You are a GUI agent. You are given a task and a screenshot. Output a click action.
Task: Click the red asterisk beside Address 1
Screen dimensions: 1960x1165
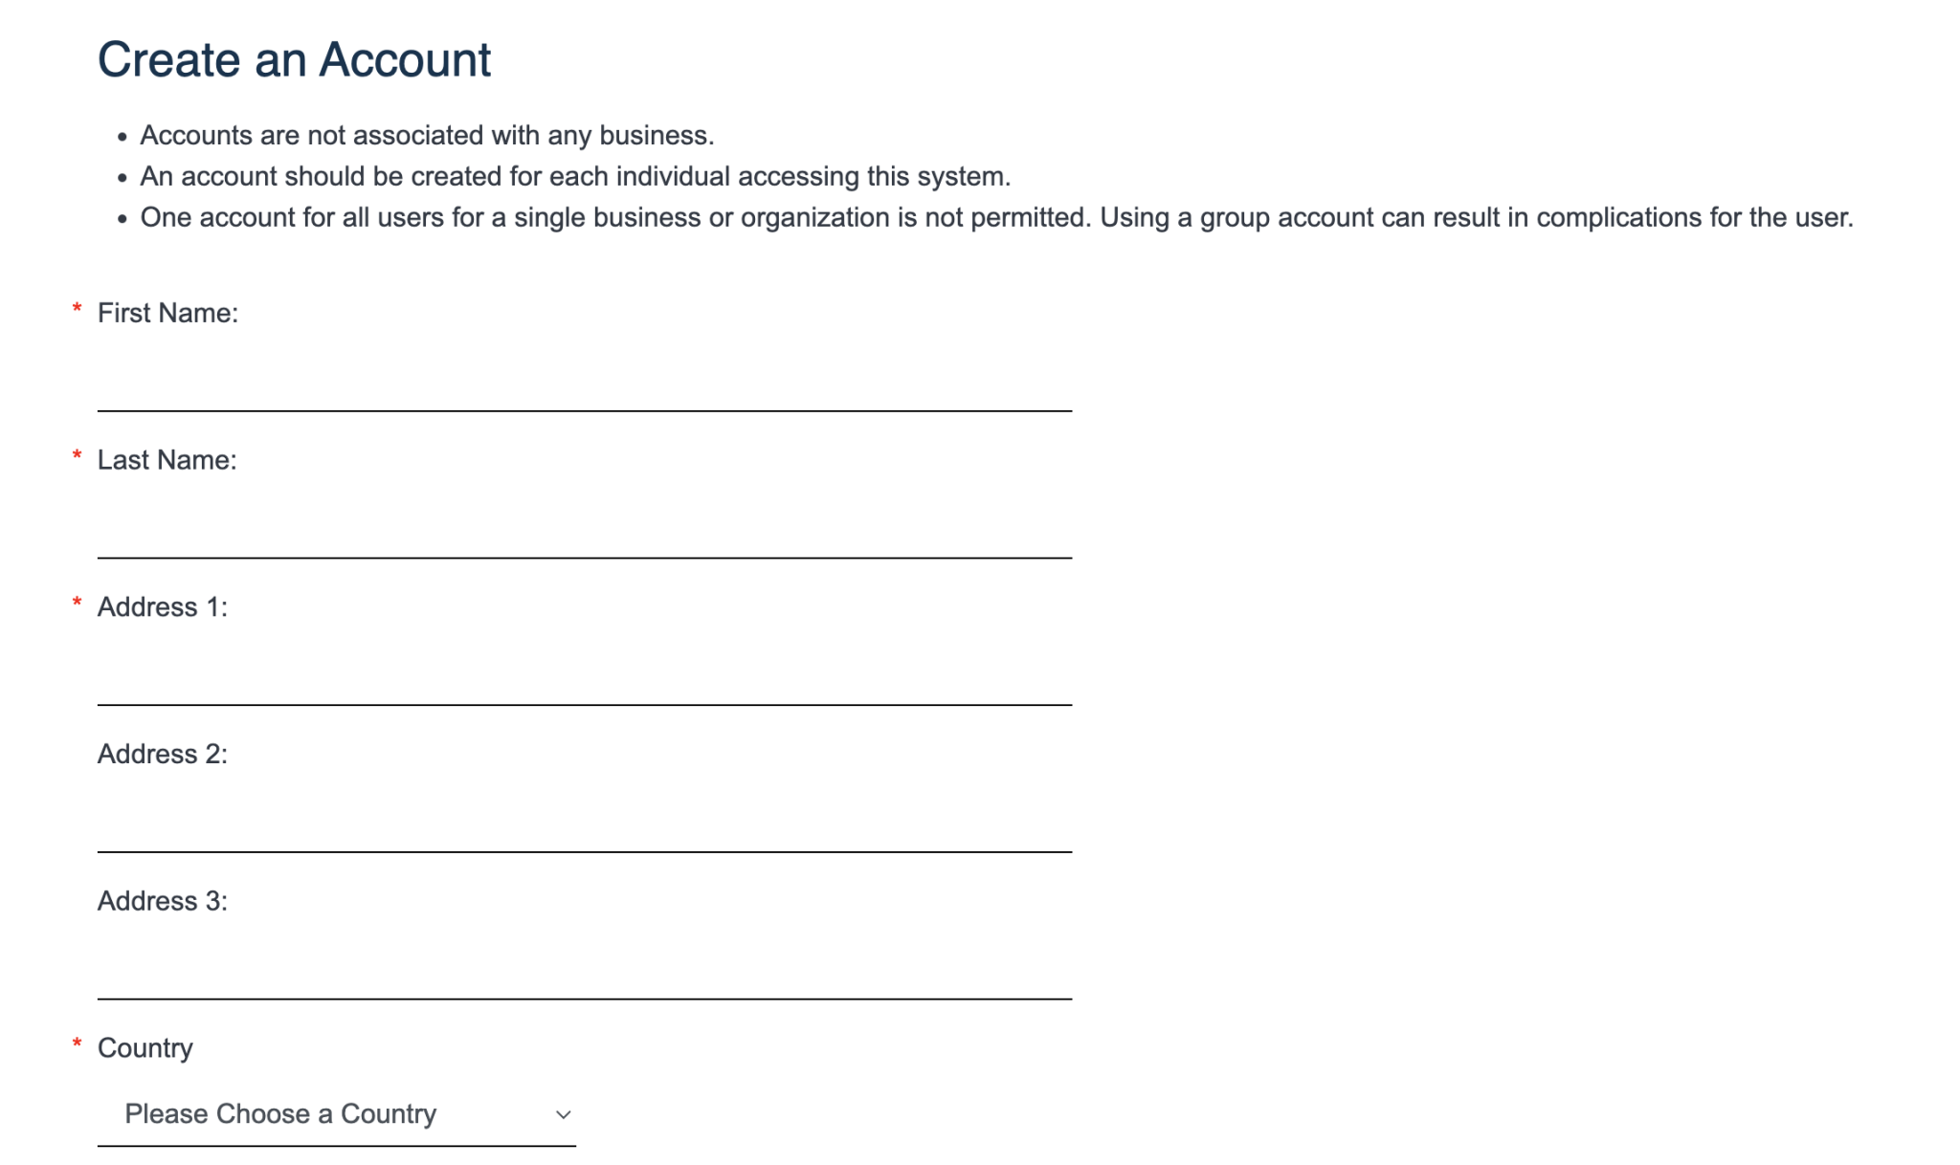tap(76, 604)
